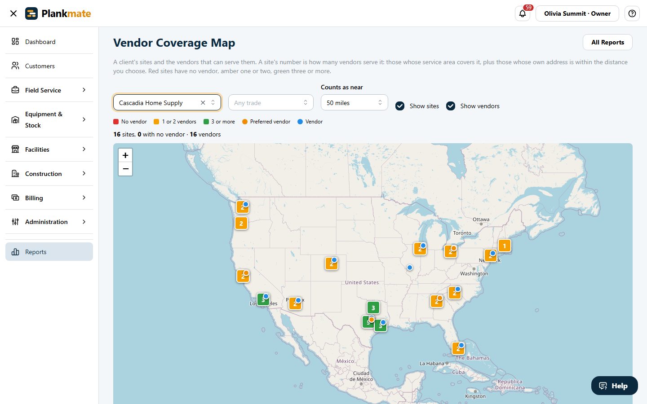The width and height of the screenshot is (647, 404).
Task: Zoom in on the map
Action: pos(125,155)
